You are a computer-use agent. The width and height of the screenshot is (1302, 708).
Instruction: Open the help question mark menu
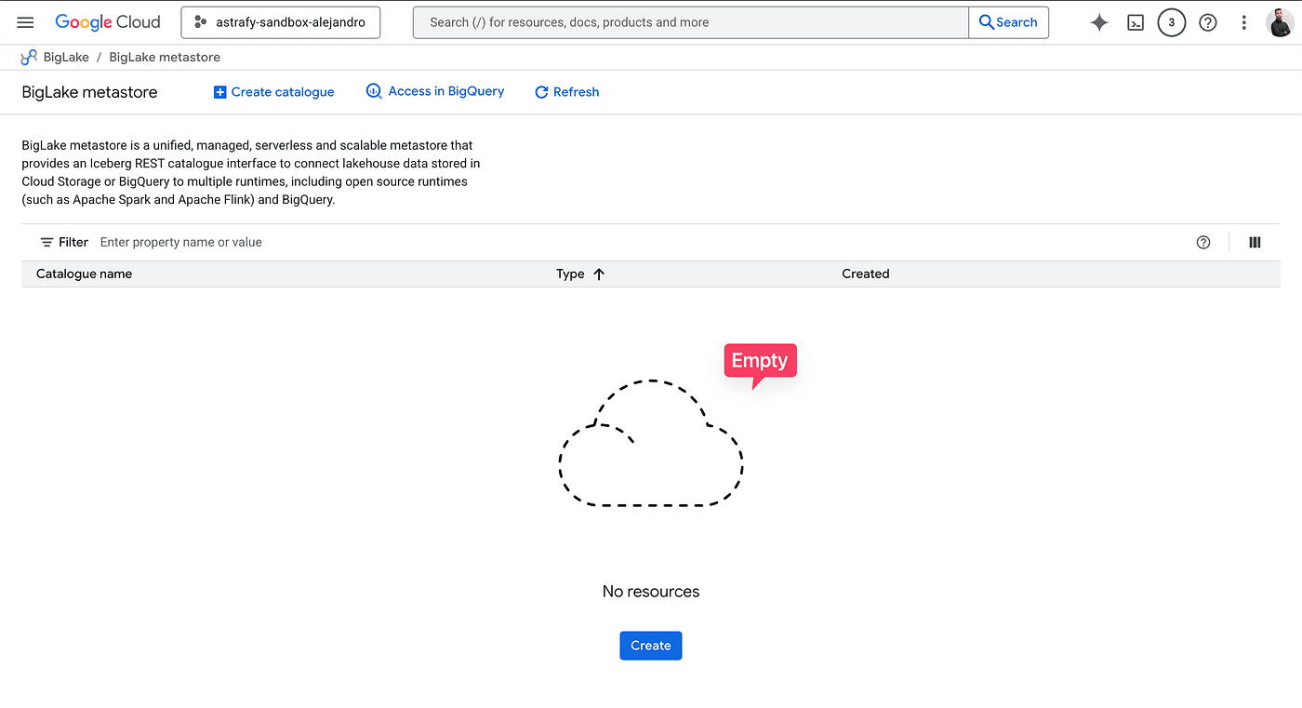[1208, 22]
